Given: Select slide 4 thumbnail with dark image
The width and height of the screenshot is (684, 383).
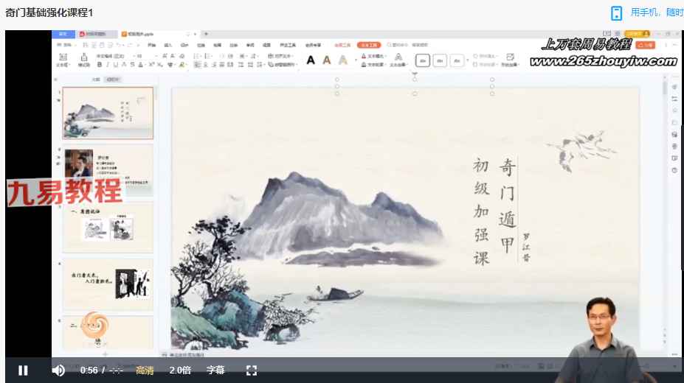Looking at the screenshot, I should coord(108,284).
